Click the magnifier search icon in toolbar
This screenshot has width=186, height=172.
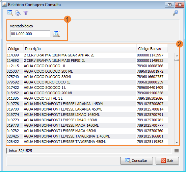(10, 13)
